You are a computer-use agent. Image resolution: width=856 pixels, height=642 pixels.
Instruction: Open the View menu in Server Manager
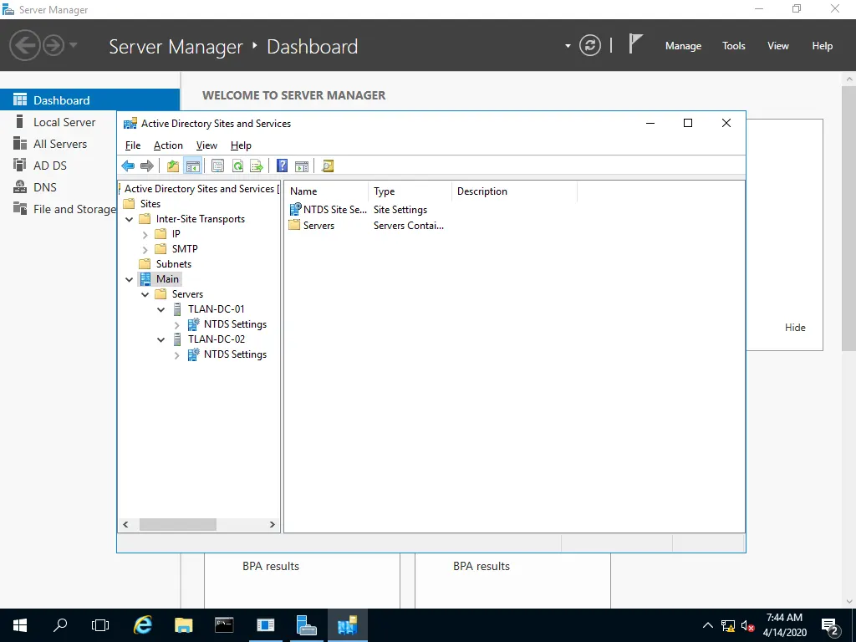click(778, 46)
